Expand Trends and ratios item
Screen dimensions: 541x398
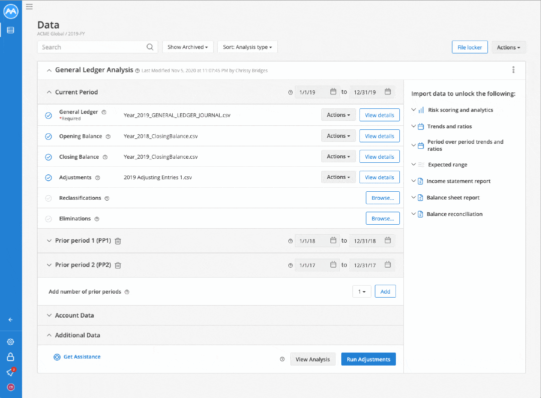pyautogui.click(x=414, y=126)
